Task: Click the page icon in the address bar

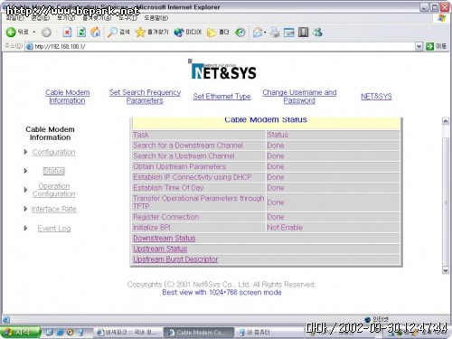Action: [x=29, y=46]
